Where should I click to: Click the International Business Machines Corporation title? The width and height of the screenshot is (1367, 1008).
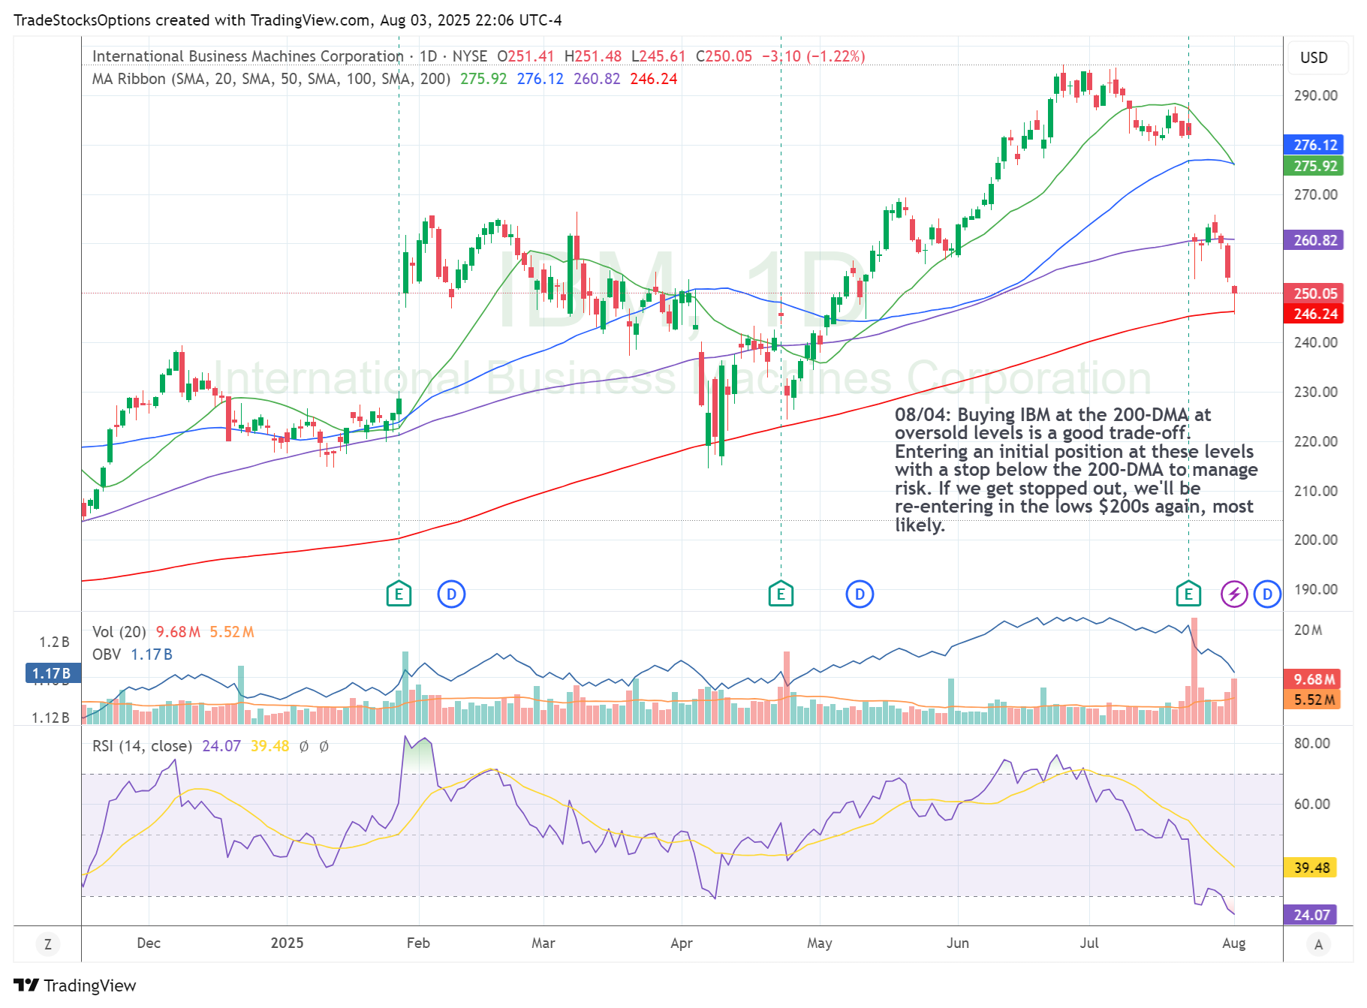click(x=248, y=56)
